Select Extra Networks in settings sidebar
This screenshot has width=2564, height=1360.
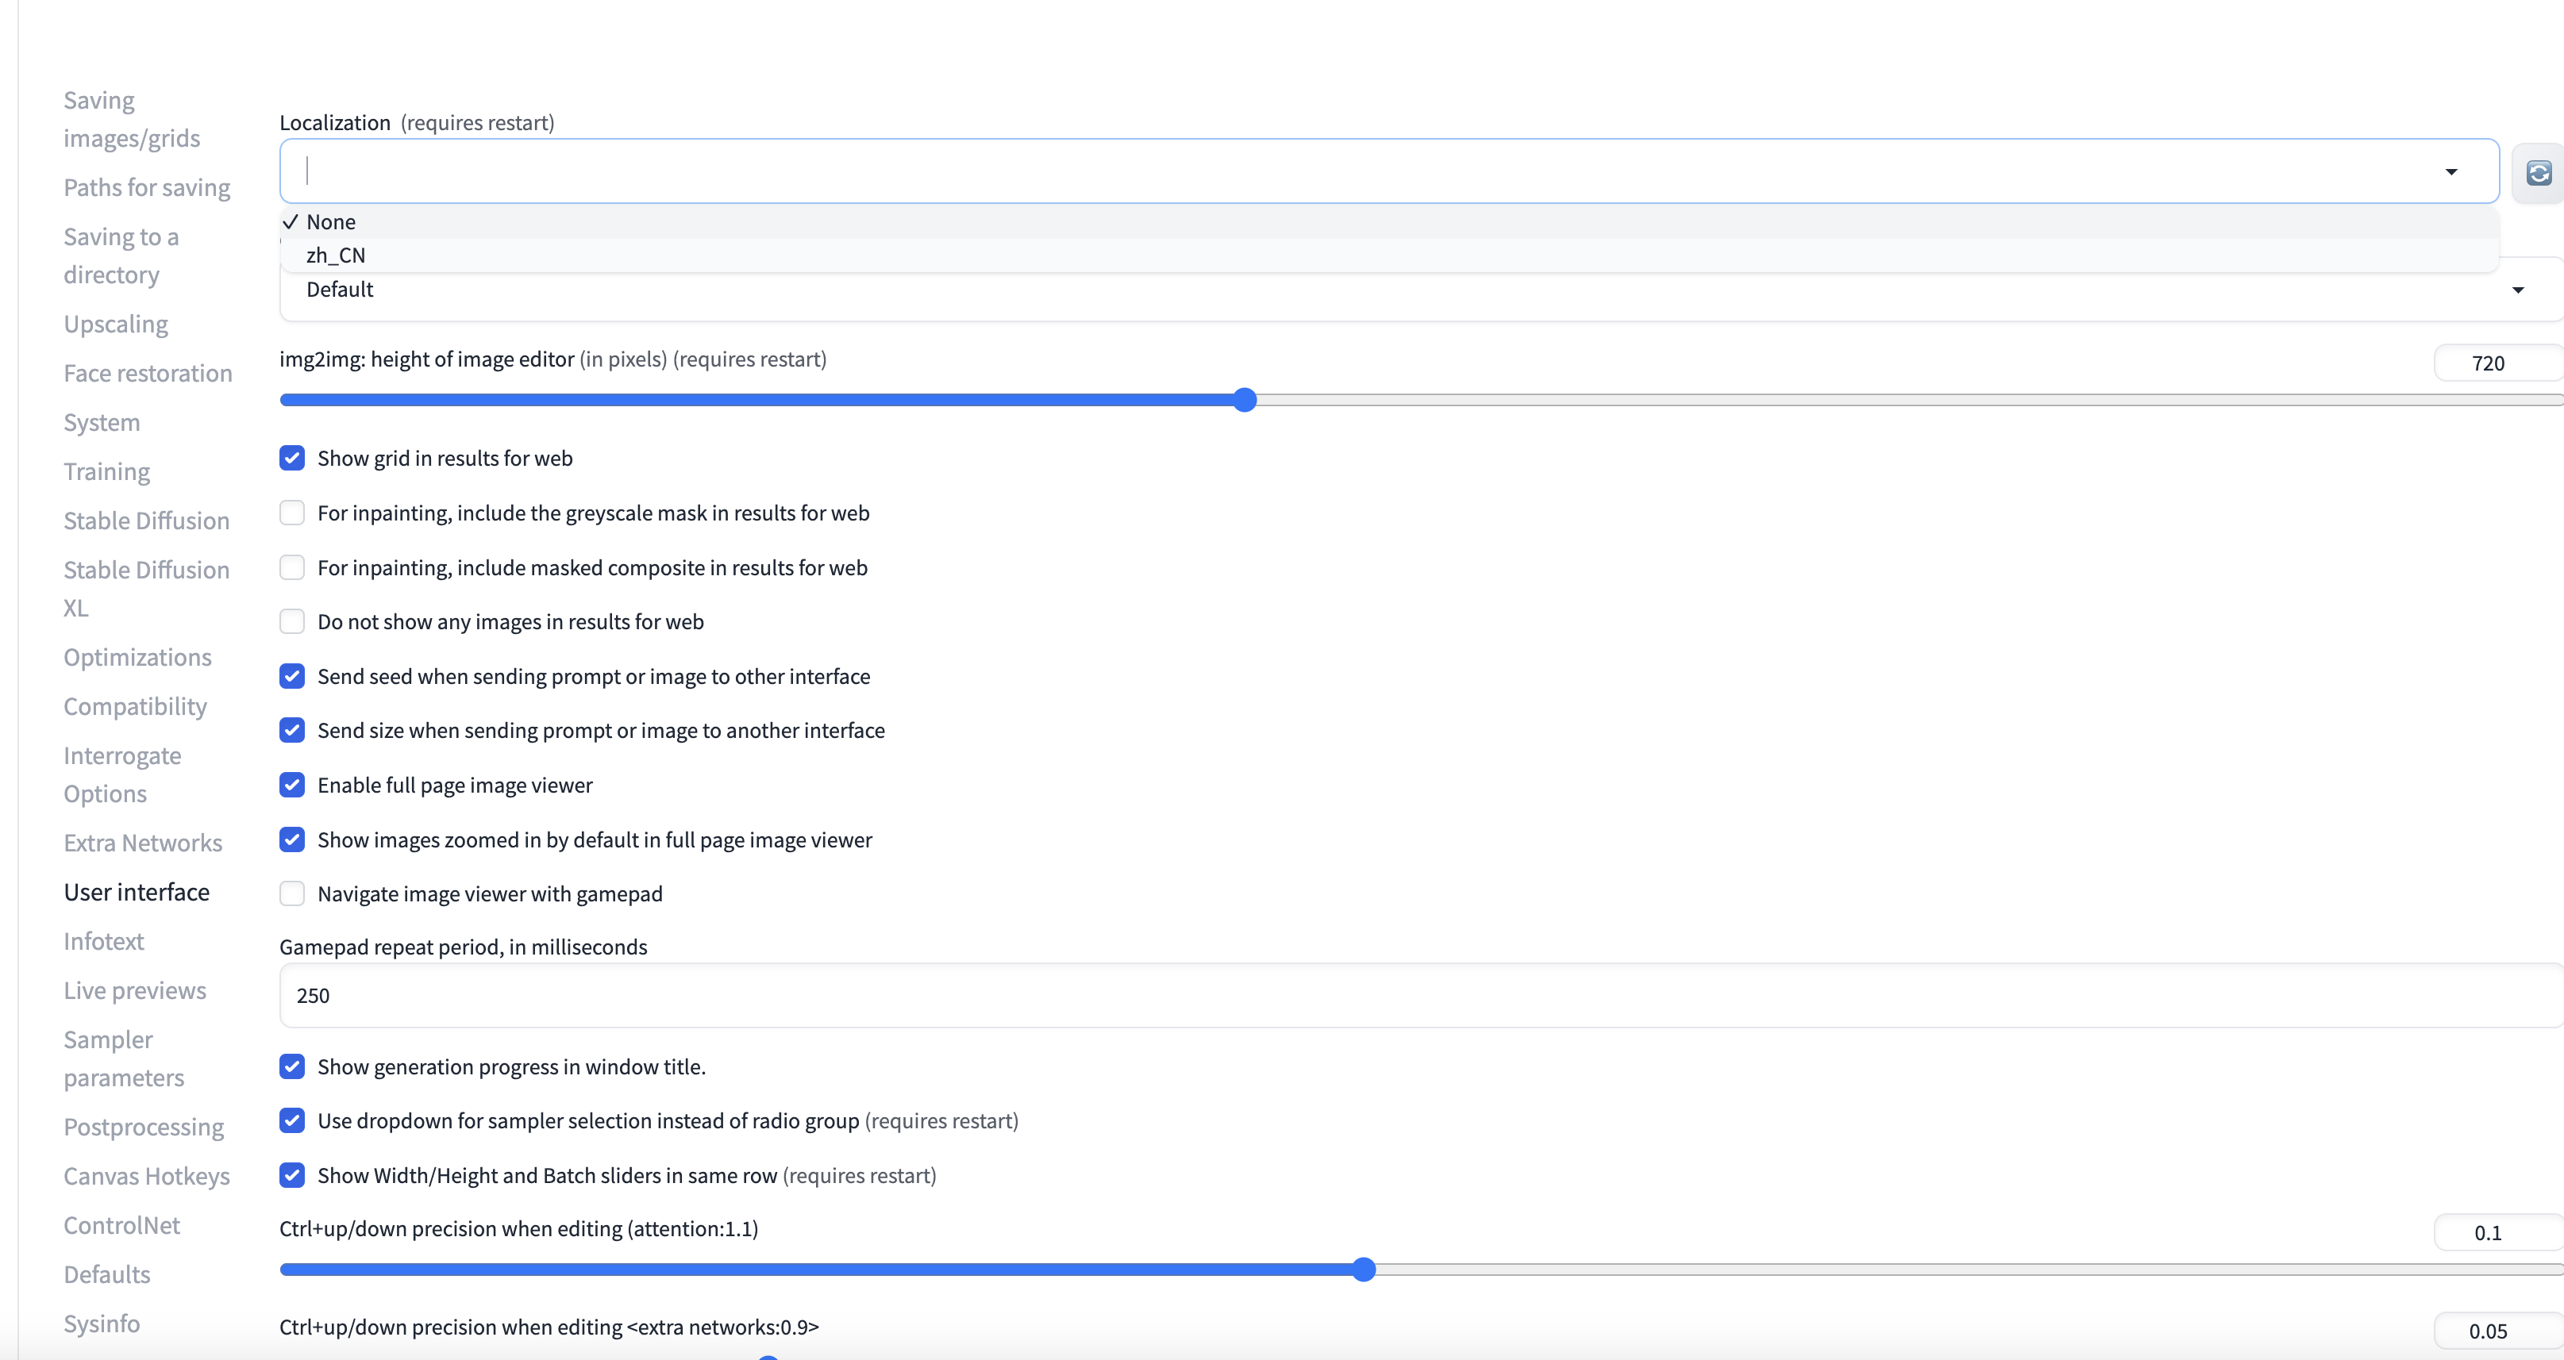pos(142,843)
